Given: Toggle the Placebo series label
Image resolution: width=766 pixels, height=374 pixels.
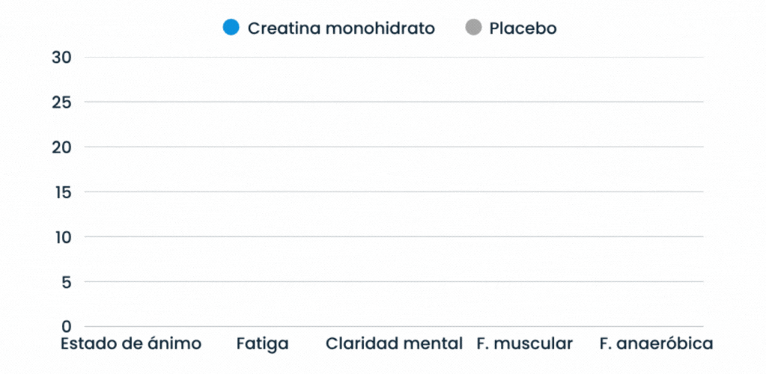Looking at the screenshot, I should (523, 28).
